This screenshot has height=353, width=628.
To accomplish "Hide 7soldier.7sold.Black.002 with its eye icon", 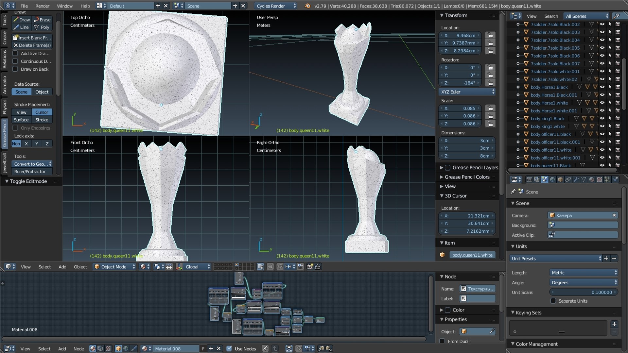I will coord(602,24).
